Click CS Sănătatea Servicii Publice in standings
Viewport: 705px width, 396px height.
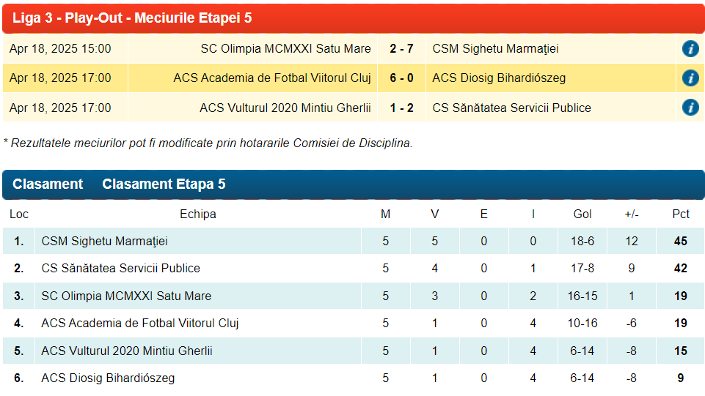click(120, 269)
